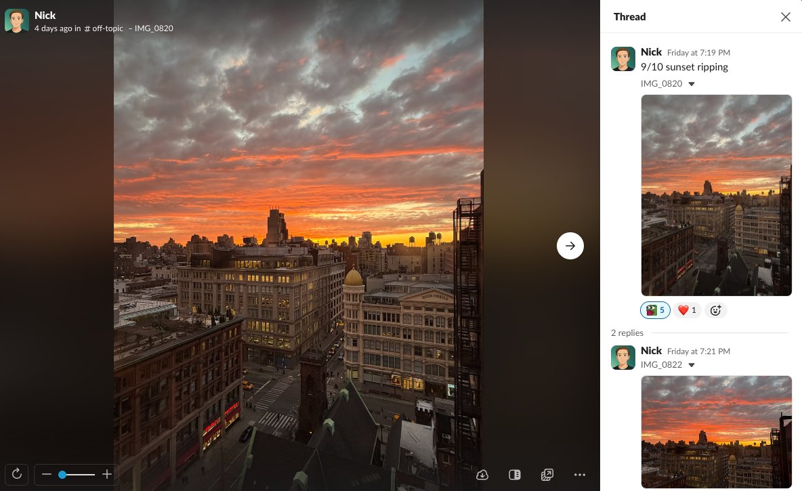Open the IMG_0822 thumbnail in thread
The height and width of the screenshot is (491, 802).
716,432
